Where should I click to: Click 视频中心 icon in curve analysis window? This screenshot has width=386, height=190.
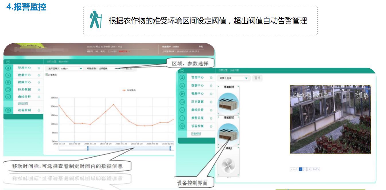(8, 82)
